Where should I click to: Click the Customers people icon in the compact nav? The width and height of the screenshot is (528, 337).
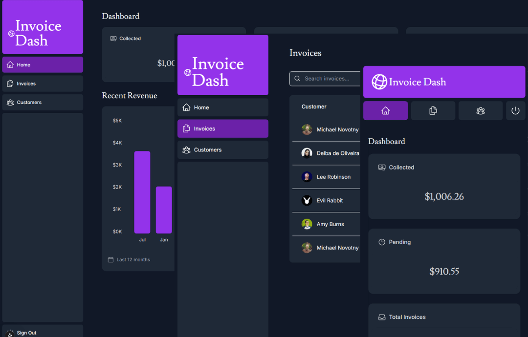click(x=480, y=110)
